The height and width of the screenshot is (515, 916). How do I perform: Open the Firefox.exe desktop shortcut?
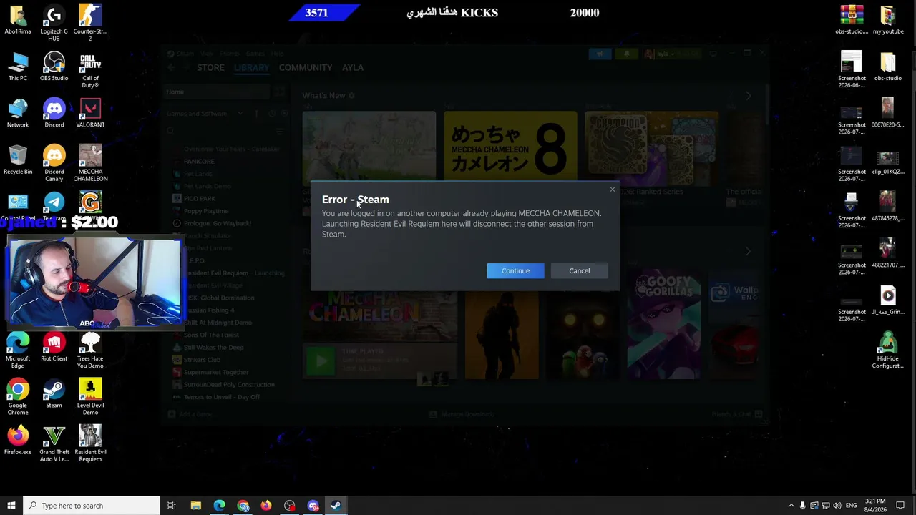point(18,441)
